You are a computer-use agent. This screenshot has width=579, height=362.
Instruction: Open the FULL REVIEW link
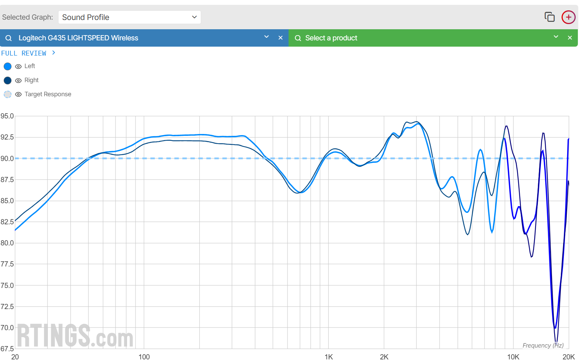coord(24,53)
